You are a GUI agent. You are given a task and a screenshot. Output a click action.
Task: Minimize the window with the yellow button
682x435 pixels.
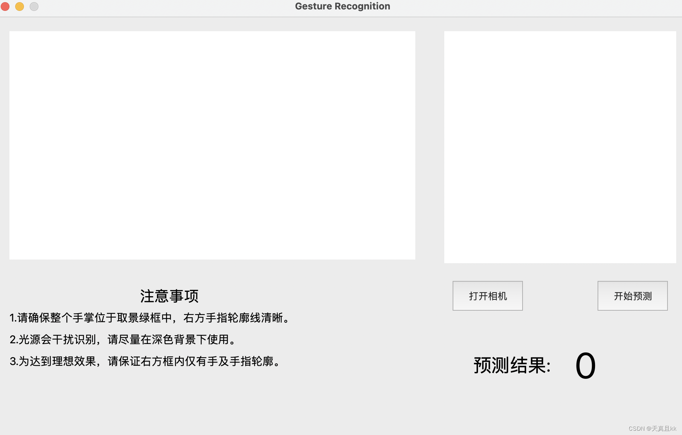tap(20, 7)
